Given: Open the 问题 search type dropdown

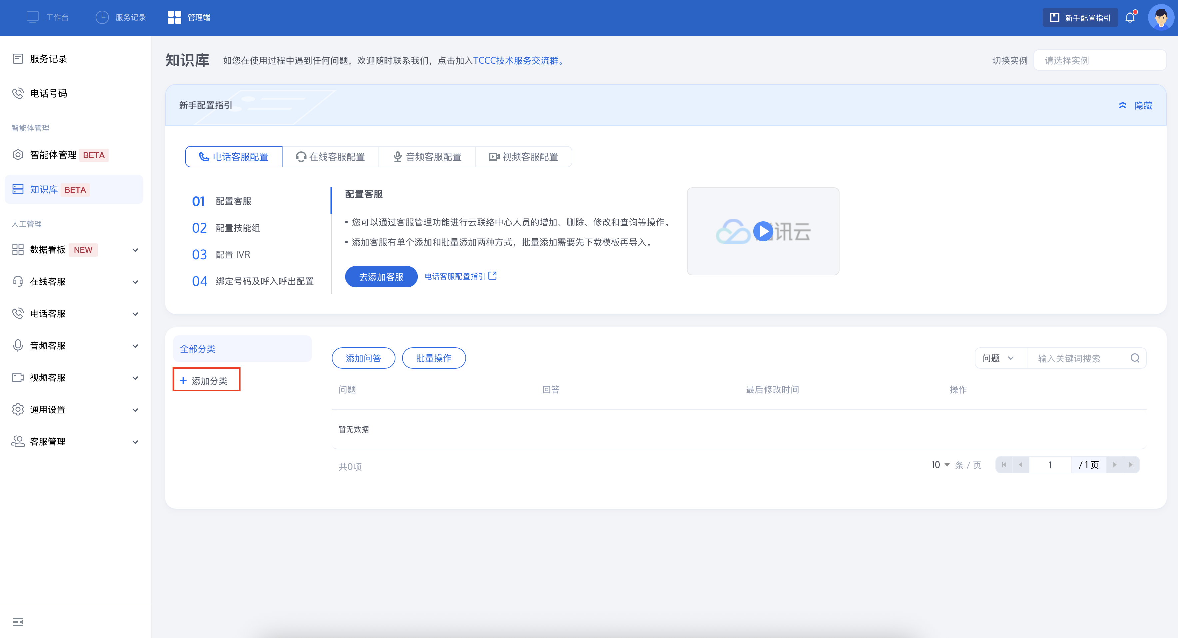Looking at the screenshot, I should click(x=998, y=358).
